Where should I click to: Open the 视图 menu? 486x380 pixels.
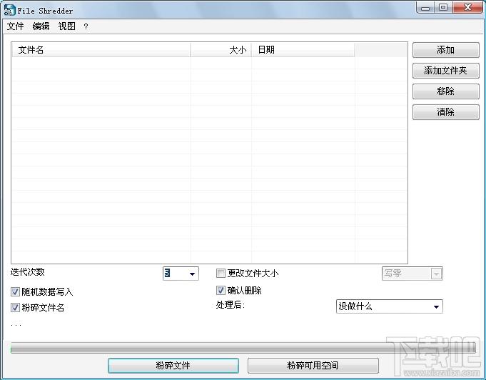coord(66,26)
